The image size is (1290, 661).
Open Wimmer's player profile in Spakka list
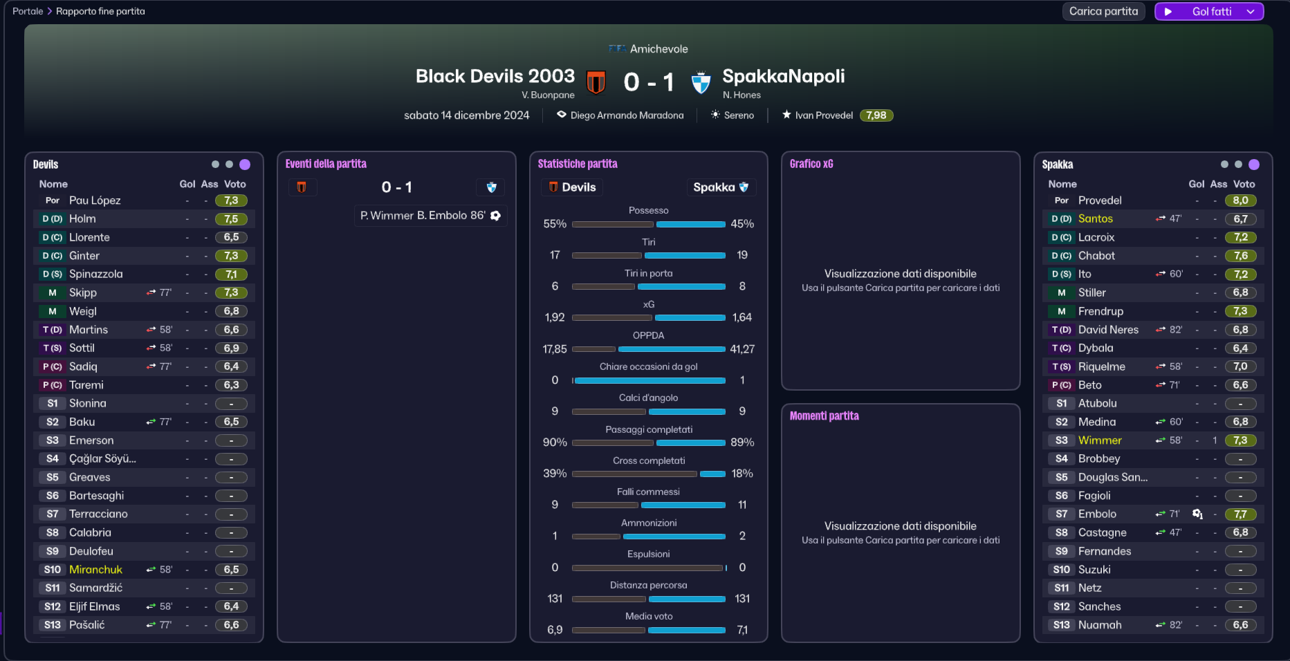pyautogui.click(x=1099, y=440)
